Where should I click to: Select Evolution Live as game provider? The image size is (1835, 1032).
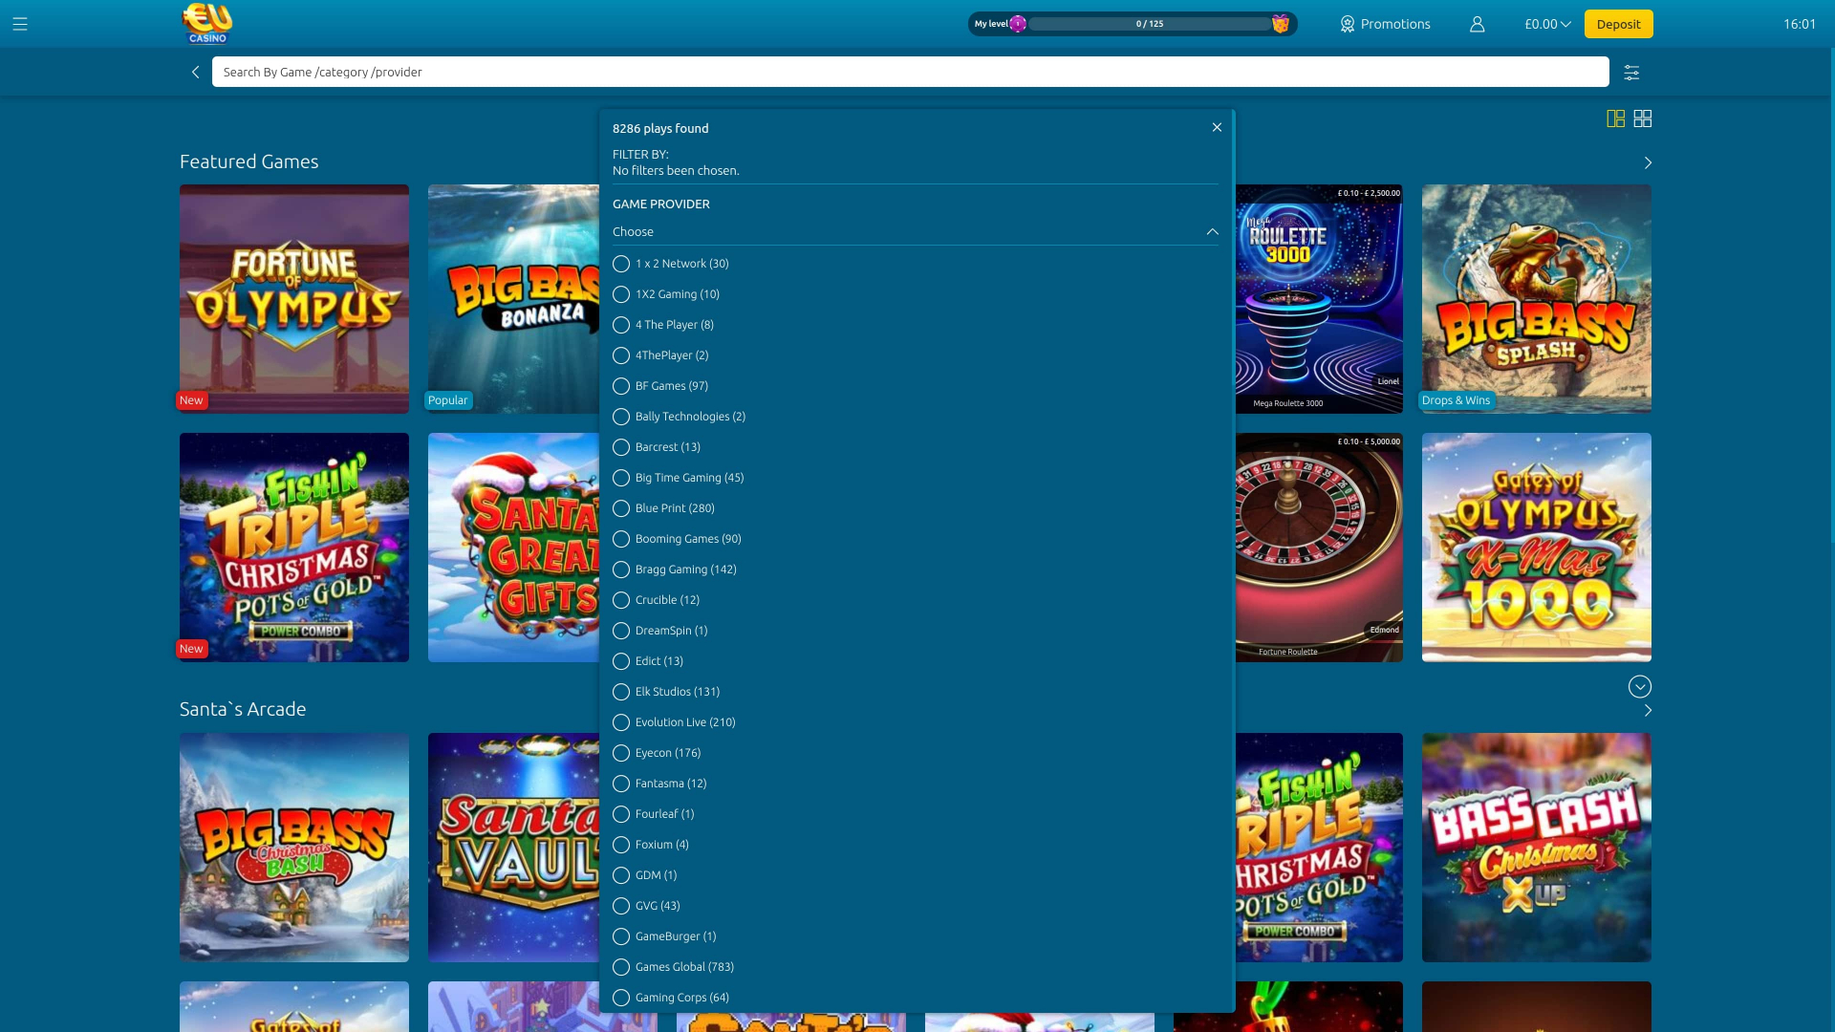[622, 722]
